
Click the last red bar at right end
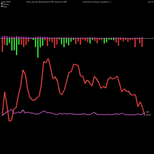pos(142,43)
